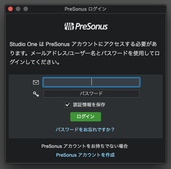171x169 pixels.
Task: Click the Studio One account instruction paragraph
Action: [85, 53]
